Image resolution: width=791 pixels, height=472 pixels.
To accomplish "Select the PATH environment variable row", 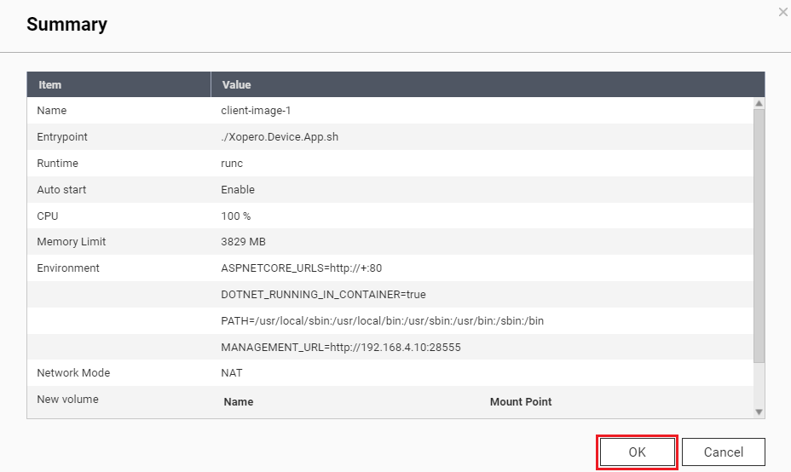I will pyautogui.click(x=382, y=321).
